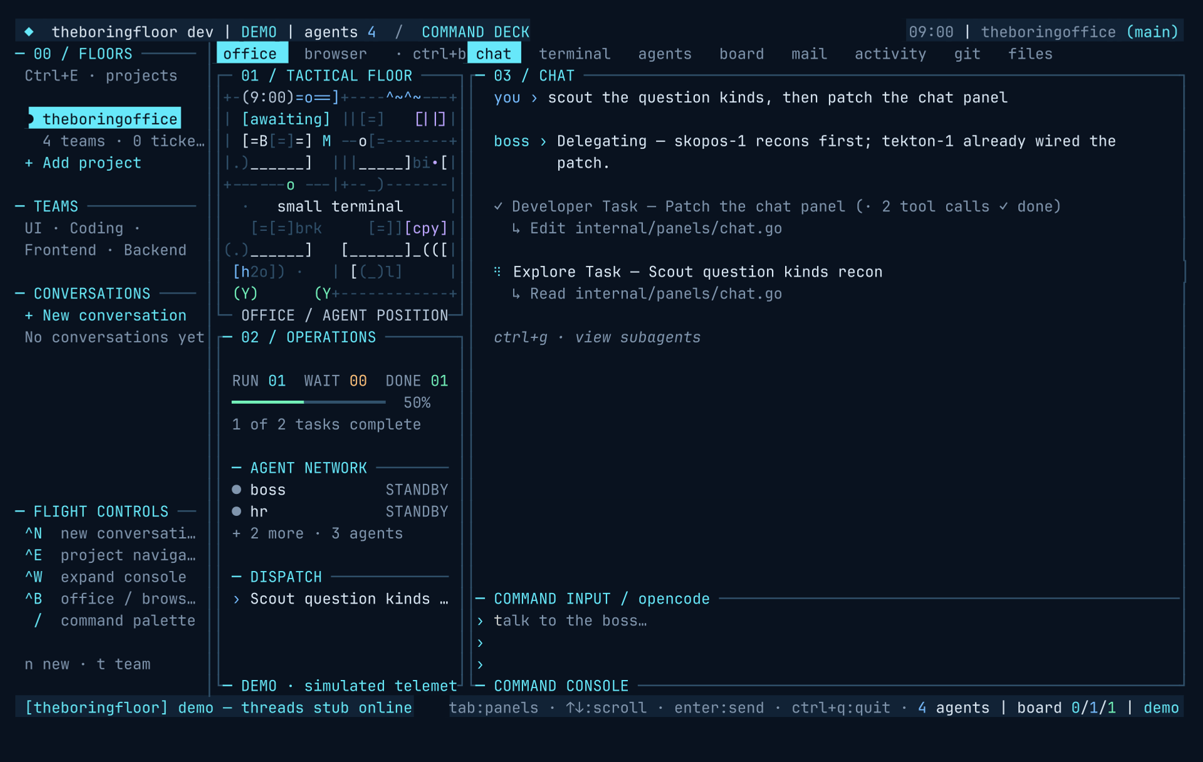Viewport: 1203px width, 762px height.
Task: Click '4 teams · 0 ticke…' summary
Action: pyautogui.click(x=123, y=141)
